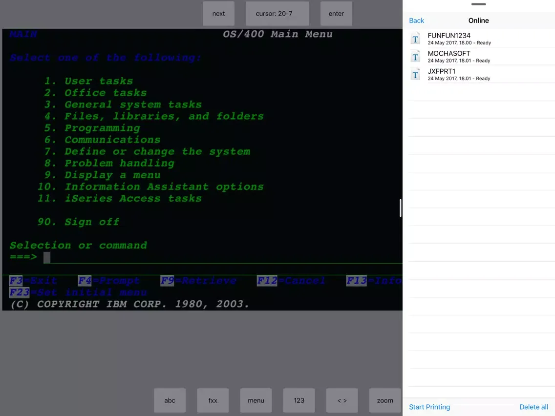555x416 pixels.
Task: Tap Delete all print jobs
Action: tap(534, 407)
